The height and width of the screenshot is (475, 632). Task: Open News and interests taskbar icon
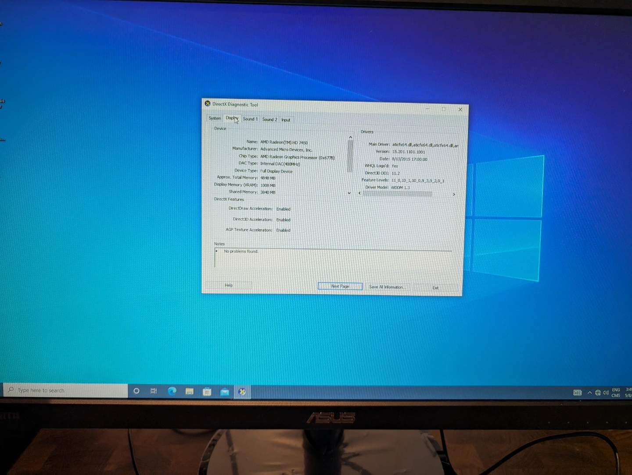click(578, 393)
